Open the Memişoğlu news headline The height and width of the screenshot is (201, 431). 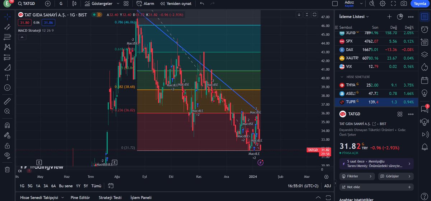pos(376,164)
